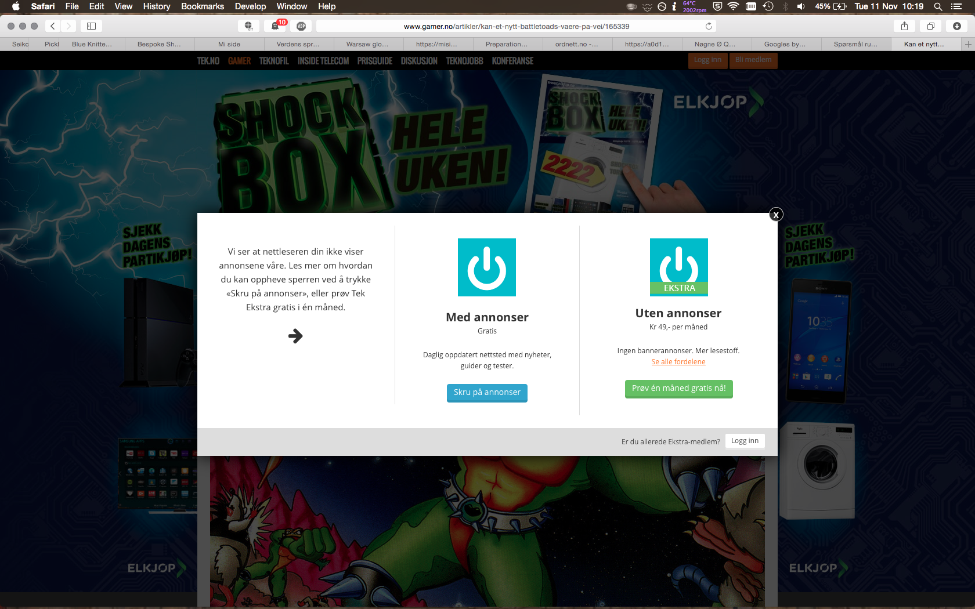Open Spotlight search magnifier icon
Screen dimensions: 975x609
[937, 6]
